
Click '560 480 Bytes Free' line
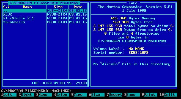coord(133,22)
